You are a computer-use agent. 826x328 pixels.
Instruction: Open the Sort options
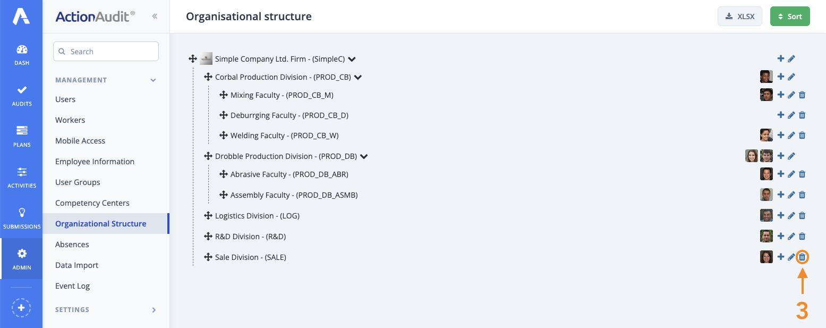790,16
